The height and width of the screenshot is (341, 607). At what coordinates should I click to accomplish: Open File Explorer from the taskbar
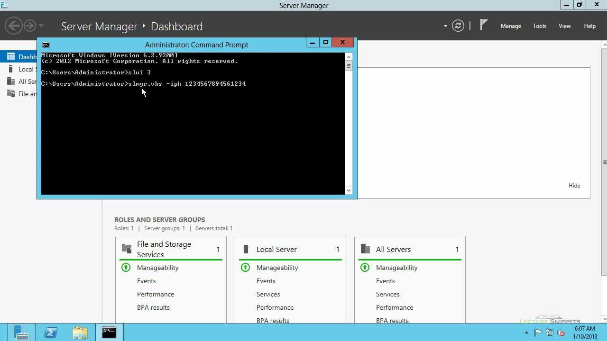pos(80,332)
